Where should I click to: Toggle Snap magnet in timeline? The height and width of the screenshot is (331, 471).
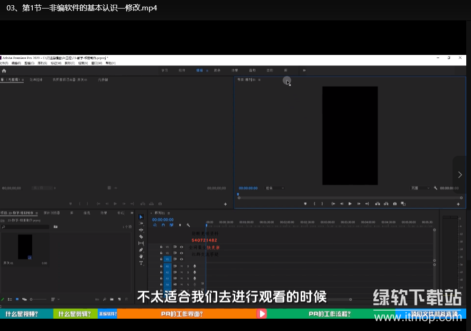(x=163, y=225)
